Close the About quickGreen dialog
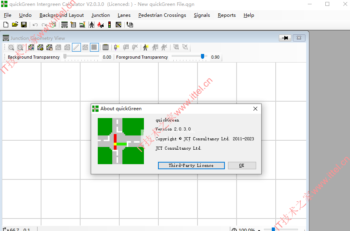 [255, 109]
